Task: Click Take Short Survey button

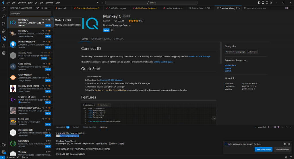Action: click(x=264, y=150)
